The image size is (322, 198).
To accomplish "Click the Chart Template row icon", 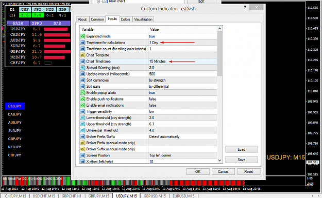I will pyautogui.click(x=82, y=55).
